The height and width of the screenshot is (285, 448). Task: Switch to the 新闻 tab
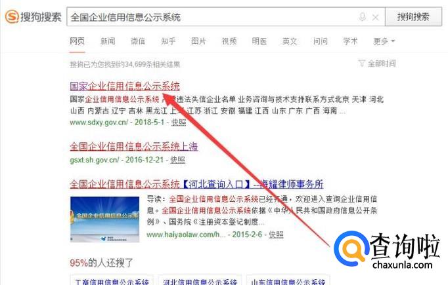click(108, 41)
